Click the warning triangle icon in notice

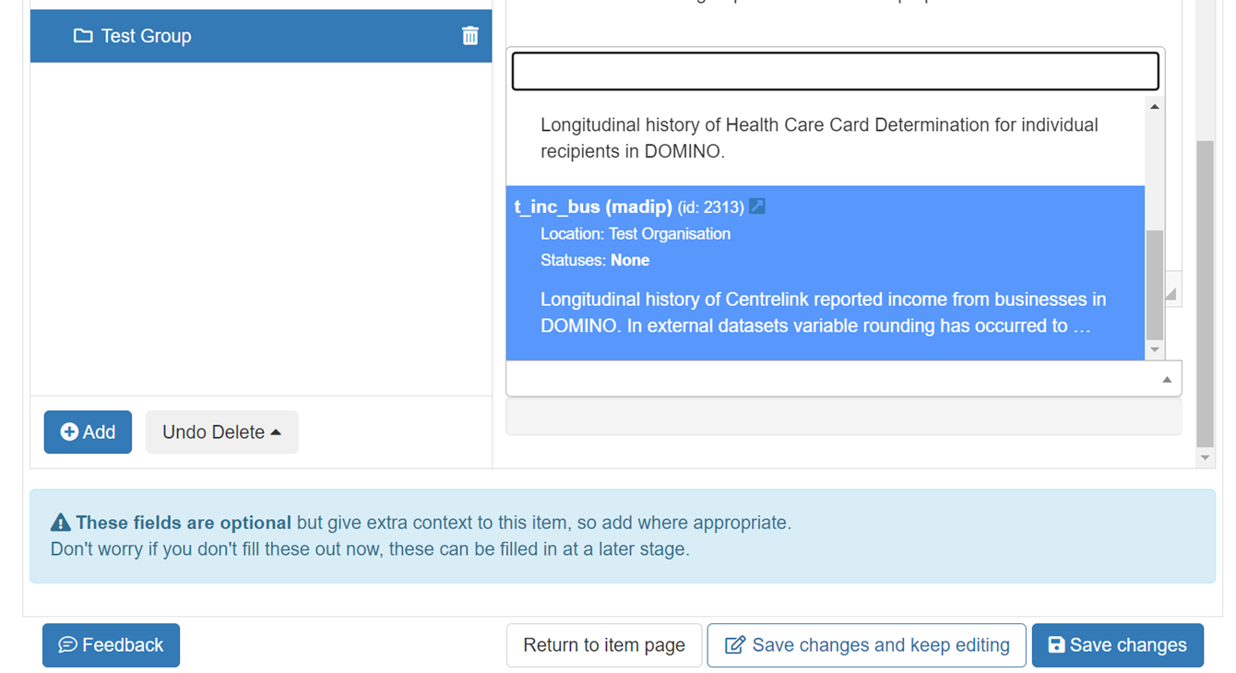(x=61, y=523)
